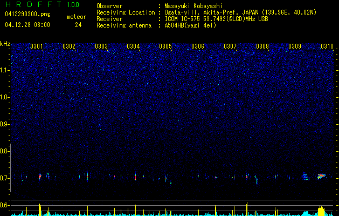Click the 0.9 frequency axis label
This screenshot has width=339, height=216.
coord(4,124)
